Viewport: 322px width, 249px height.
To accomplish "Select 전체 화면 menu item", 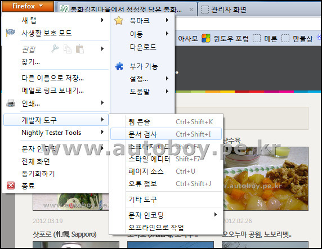I will click(x=35, y=161).
